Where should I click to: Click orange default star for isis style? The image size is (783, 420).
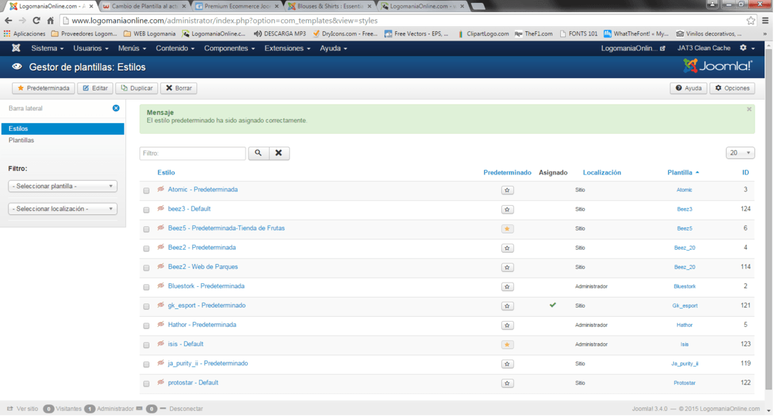(507, 345)
